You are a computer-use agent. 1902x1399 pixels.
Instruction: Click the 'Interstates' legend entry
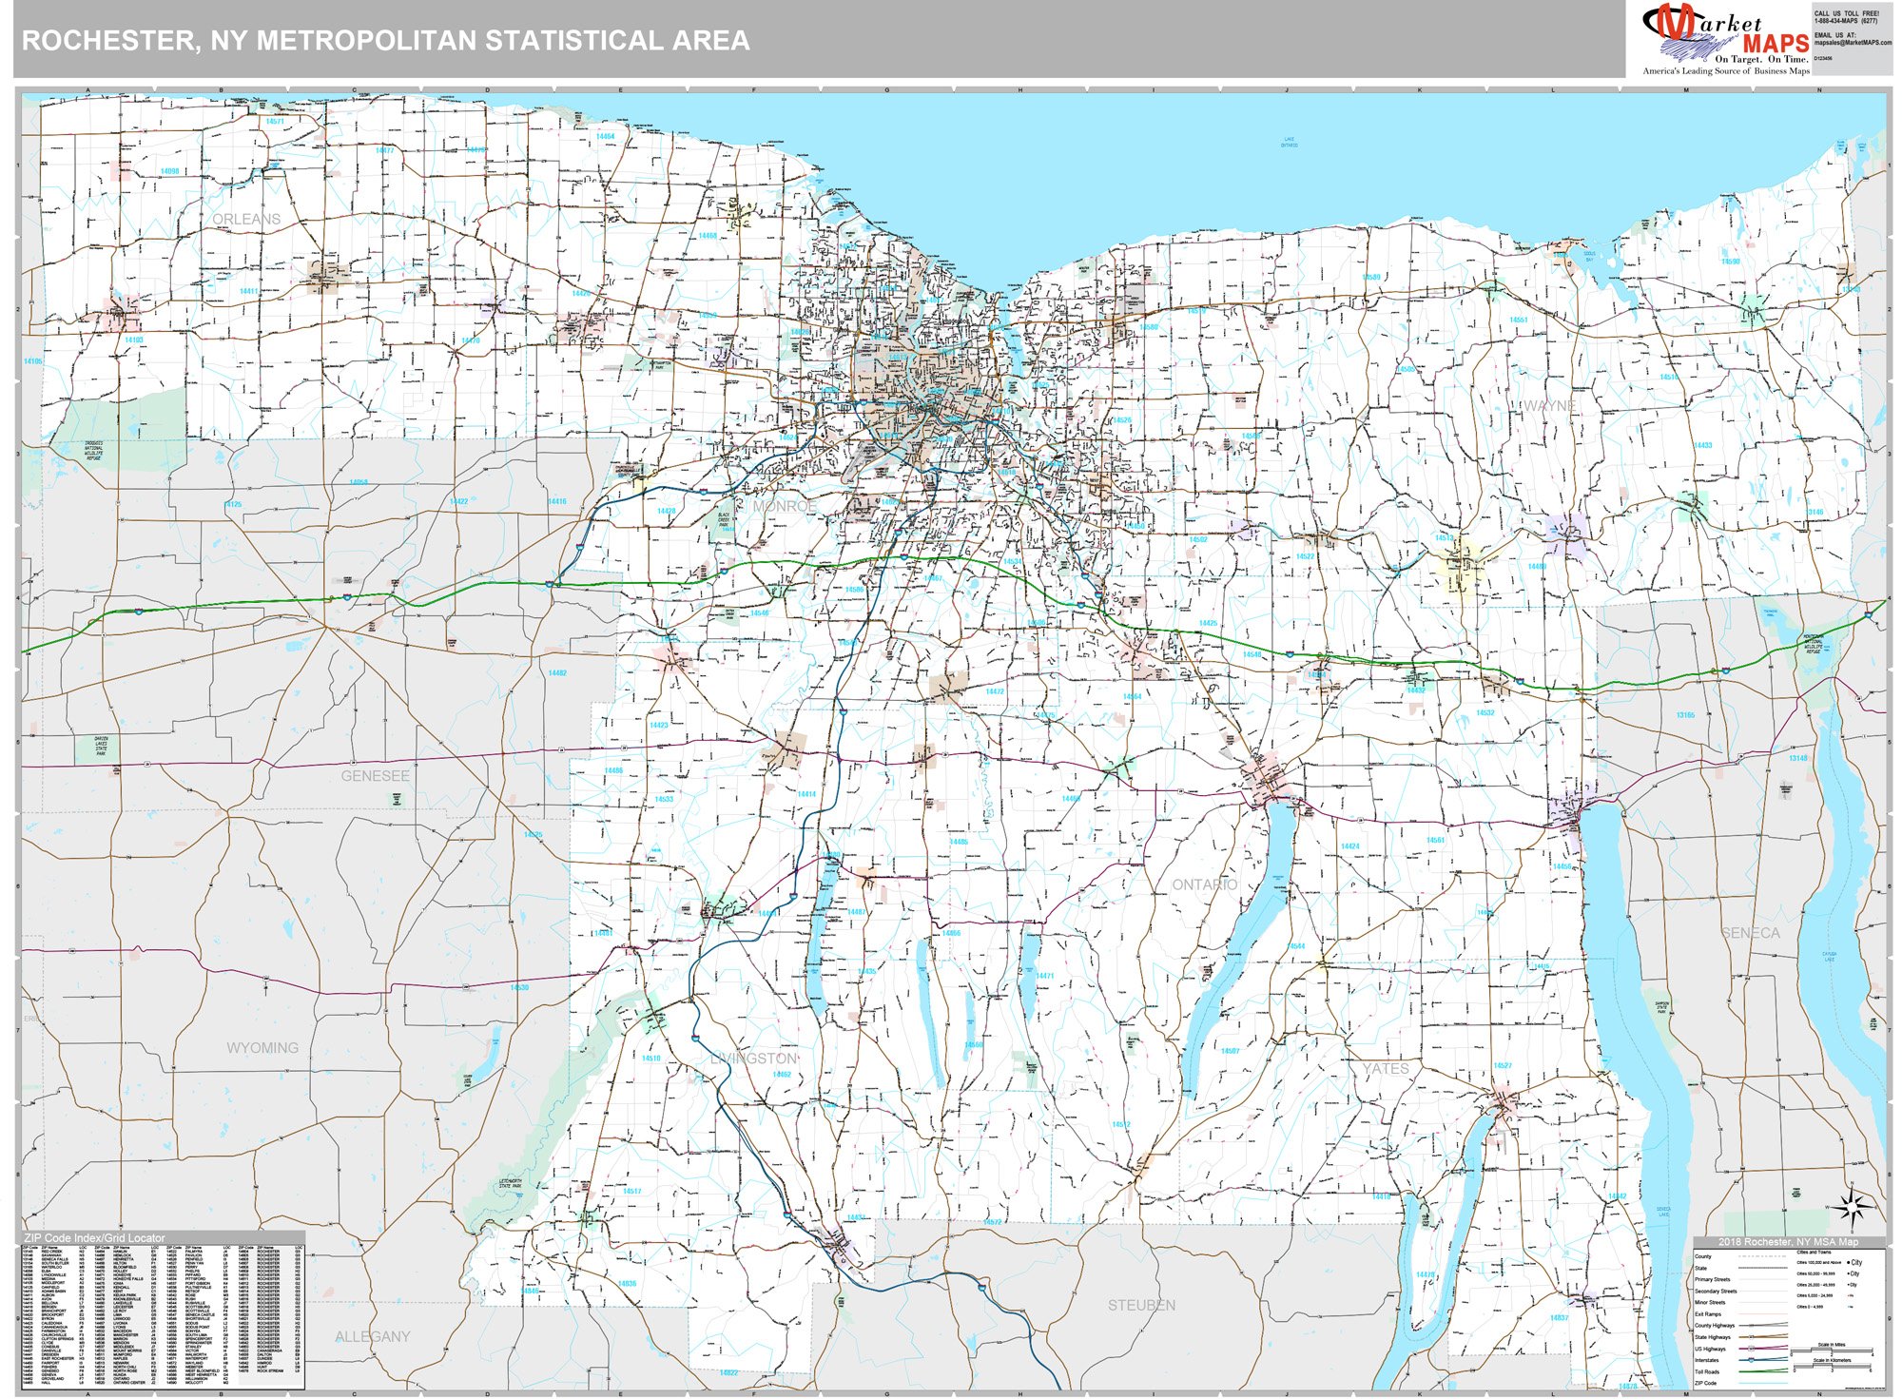1707,1360
